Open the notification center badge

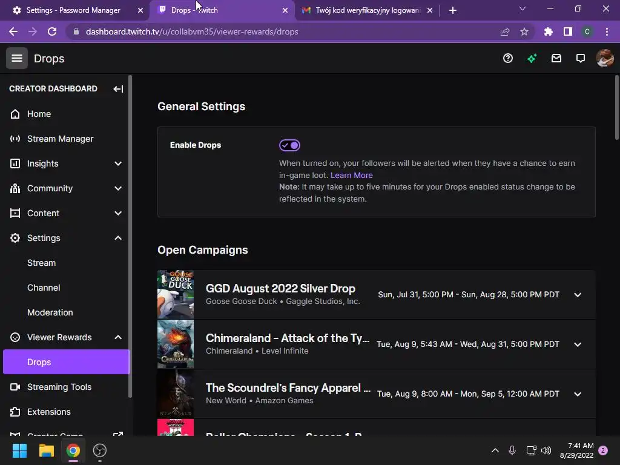click(603, 450)
